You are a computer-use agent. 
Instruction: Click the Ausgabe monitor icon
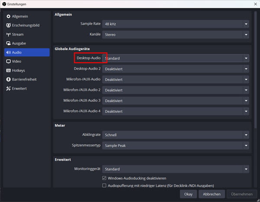pyautogui.click(x=8, y=43)
